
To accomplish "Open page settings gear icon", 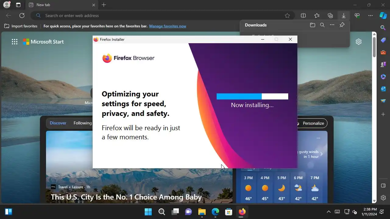I will click(x=359, y=42).
